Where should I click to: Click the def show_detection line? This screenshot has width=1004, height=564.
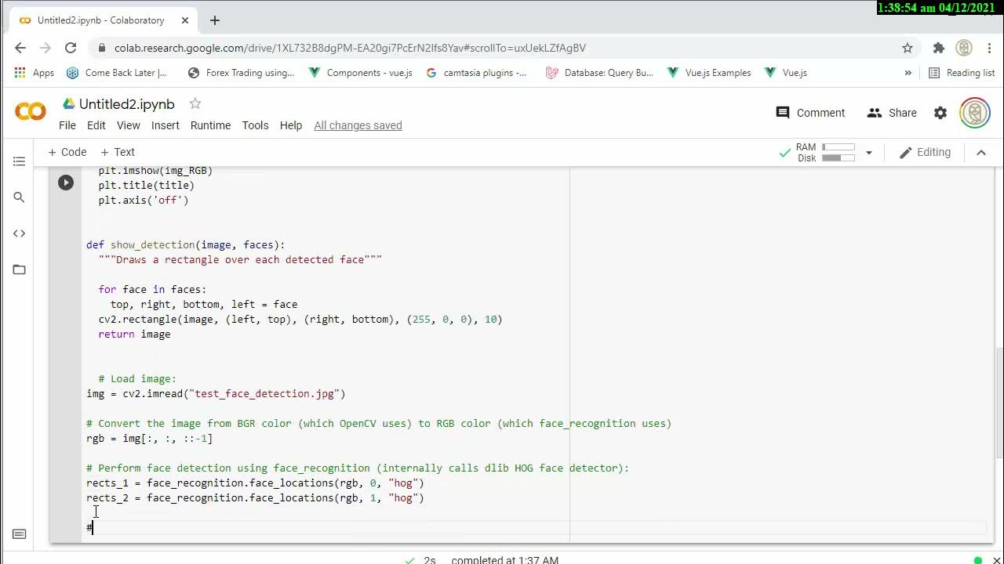pos(186,244)
